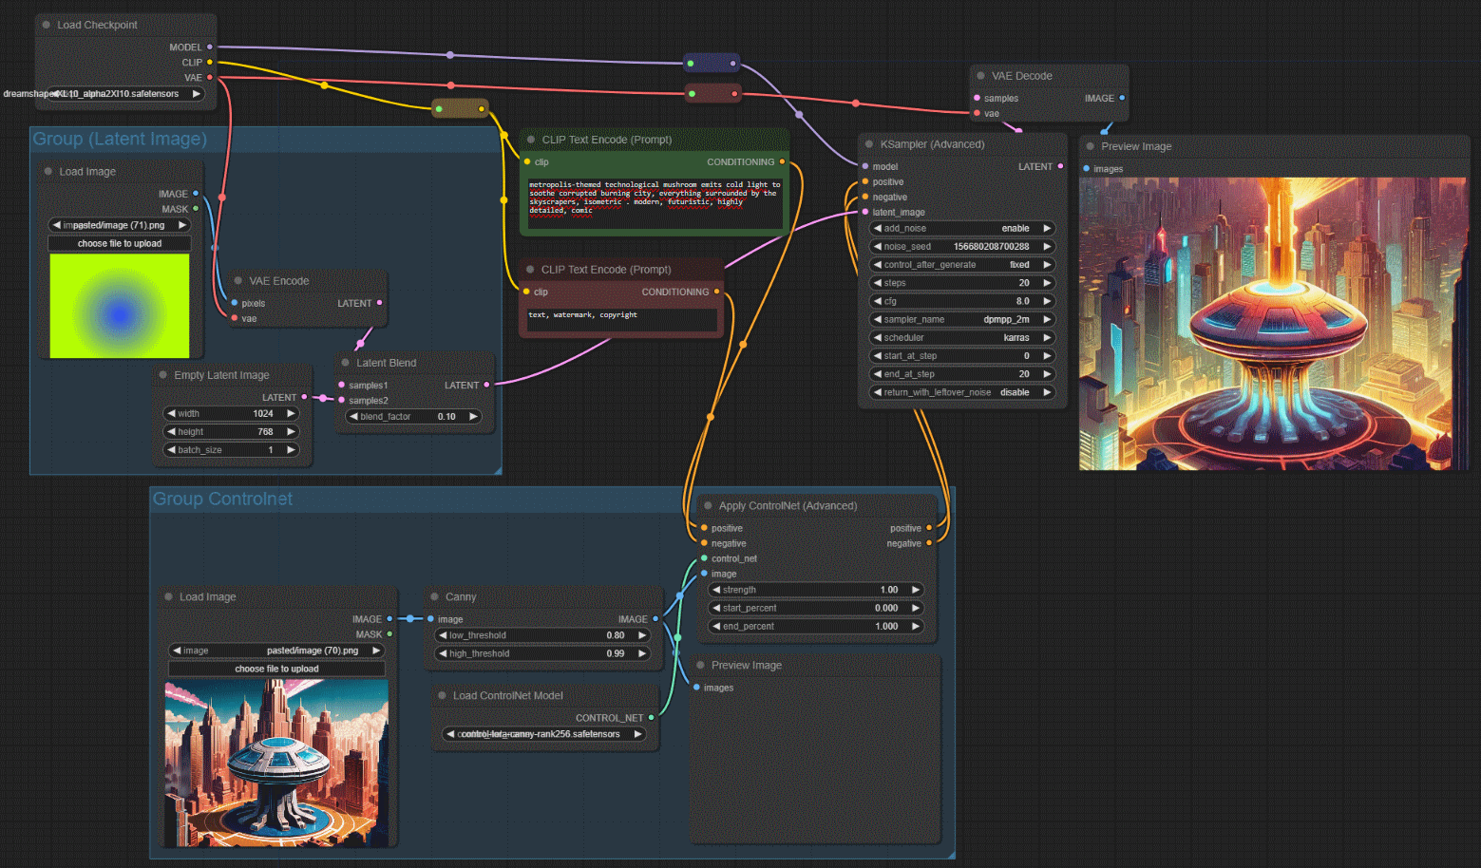Decrease width value in Empty Latent Image
Screen dimensions: 1481x868
[x=171, y=414]
